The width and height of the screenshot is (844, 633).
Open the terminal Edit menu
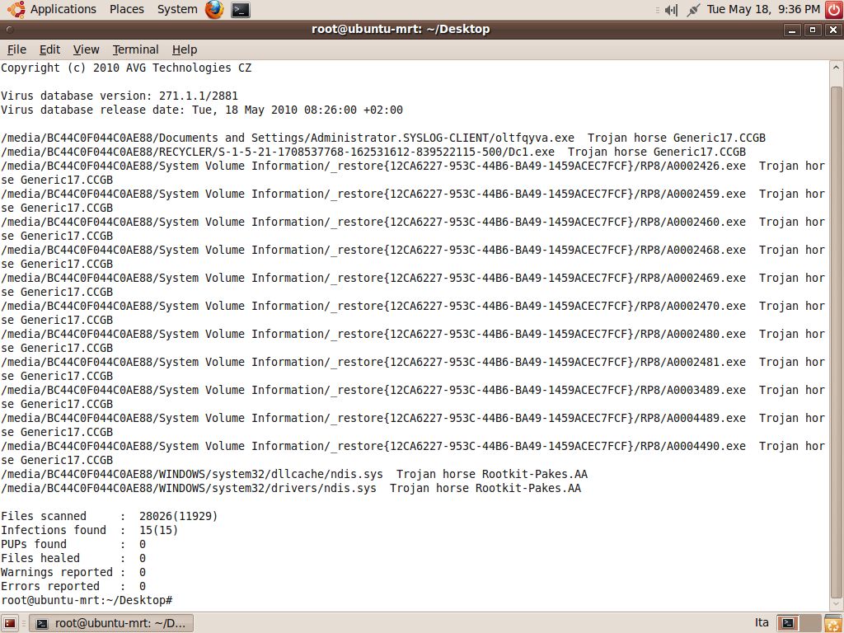(49, 49)
